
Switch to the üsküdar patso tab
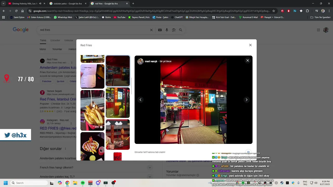point(68,4)
